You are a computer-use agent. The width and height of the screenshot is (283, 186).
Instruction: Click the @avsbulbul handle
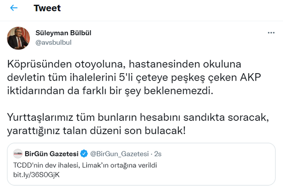point(53,42)
